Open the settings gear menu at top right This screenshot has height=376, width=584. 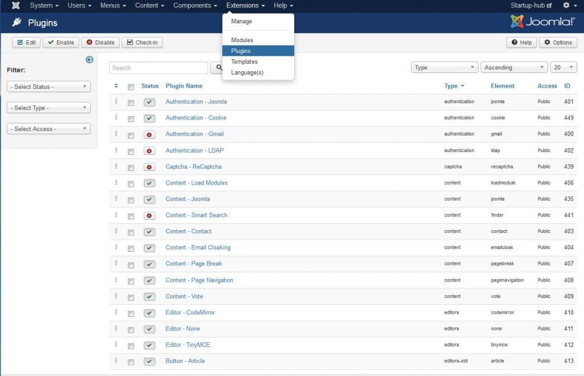569,6
